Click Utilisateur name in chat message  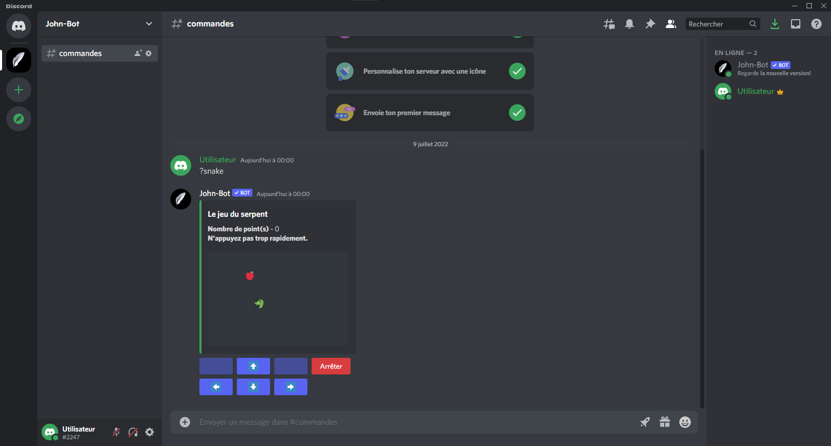point(218,160)
